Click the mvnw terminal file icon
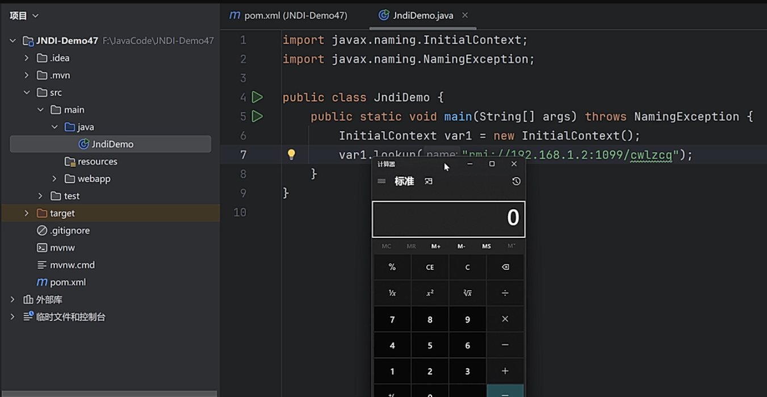 click(x=42, y=248)
